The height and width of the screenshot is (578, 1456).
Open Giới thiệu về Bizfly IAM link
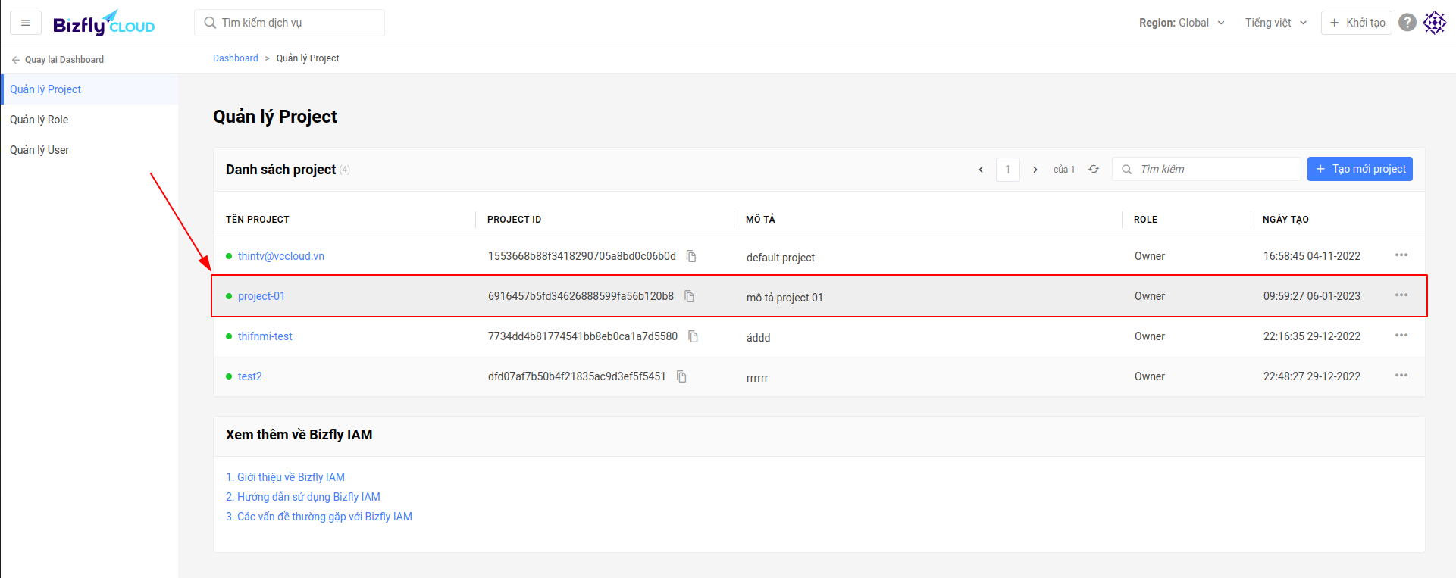point(285,477)
